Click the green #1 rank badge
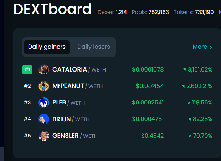Image resolution: width=221 pixels, height=161 pixels. (27, 70)
